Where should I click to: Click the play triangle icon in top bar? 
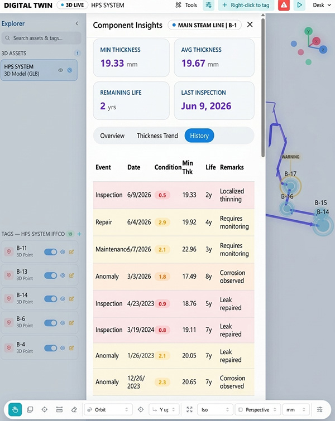tap(299, 5)
